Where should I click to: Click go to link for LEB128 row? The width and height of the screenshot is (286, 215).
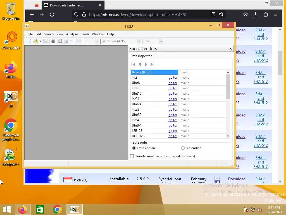(173, 131)
